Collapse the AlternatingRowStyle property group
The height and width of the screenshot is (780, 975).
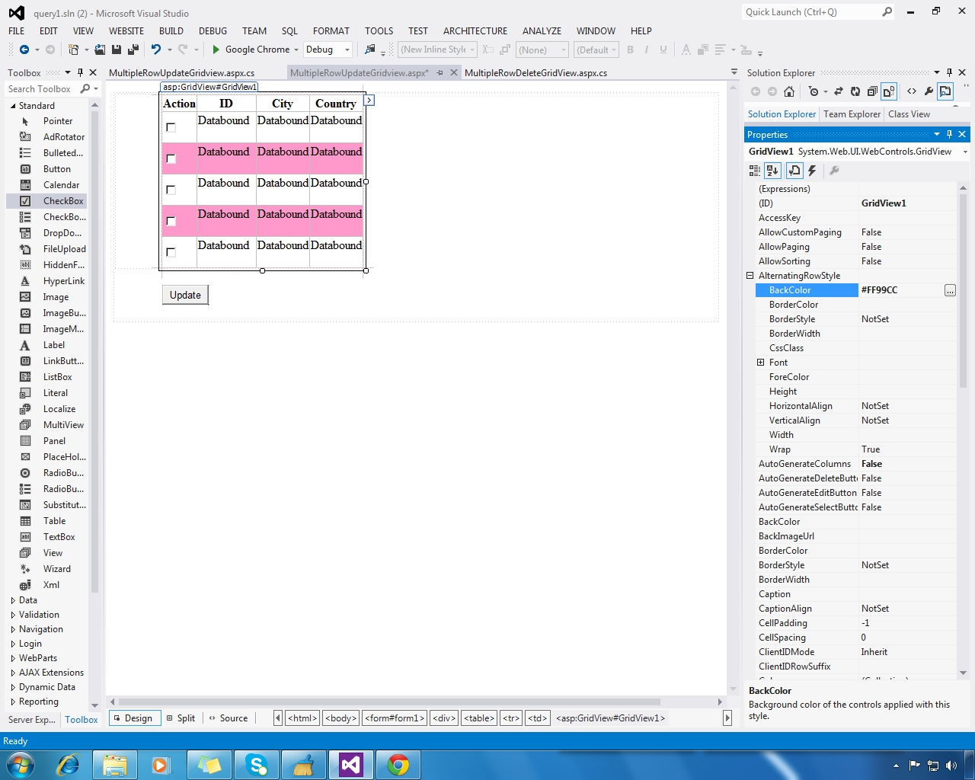(750, 275)
